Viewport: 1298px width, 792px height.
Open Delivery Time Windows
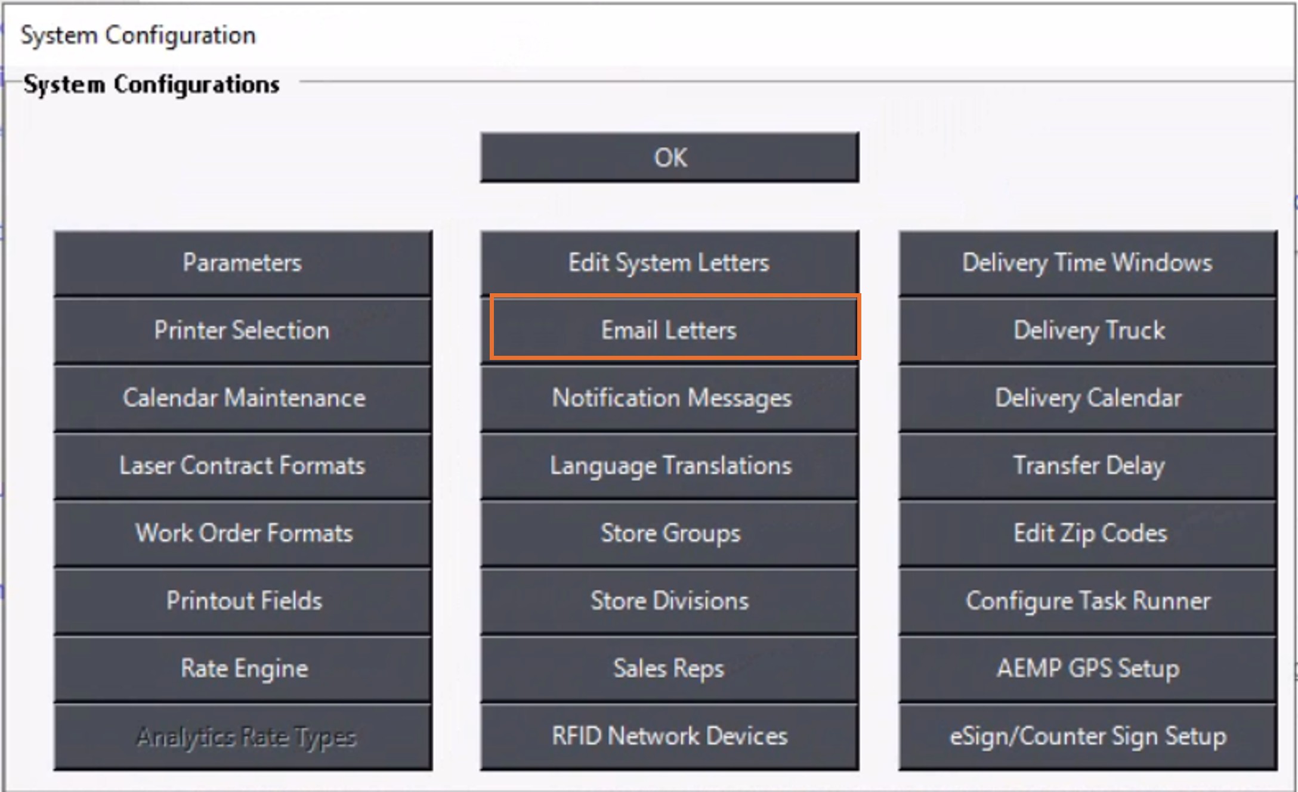click(x=1087, y=263)
